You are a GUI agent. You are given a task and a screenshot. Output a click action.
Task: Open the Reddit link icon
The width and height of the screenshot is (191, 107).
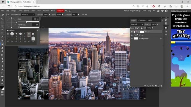point(158,11)
